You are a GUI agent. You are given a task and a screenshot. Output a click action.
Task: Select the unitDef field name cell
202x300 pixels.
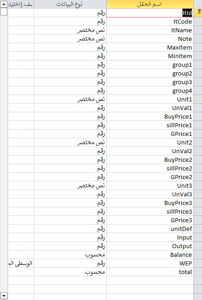click(150, 229)
